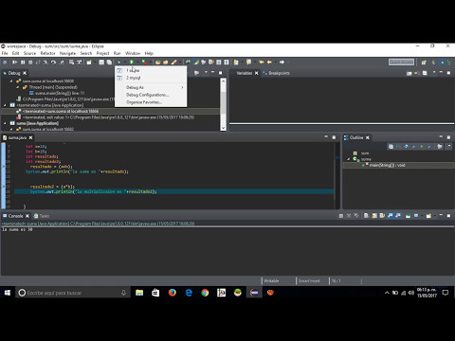Click the Remove Launch X icon in Console toolbar
The width and height of the screenshot is (455, 341).
coord(349,216)
